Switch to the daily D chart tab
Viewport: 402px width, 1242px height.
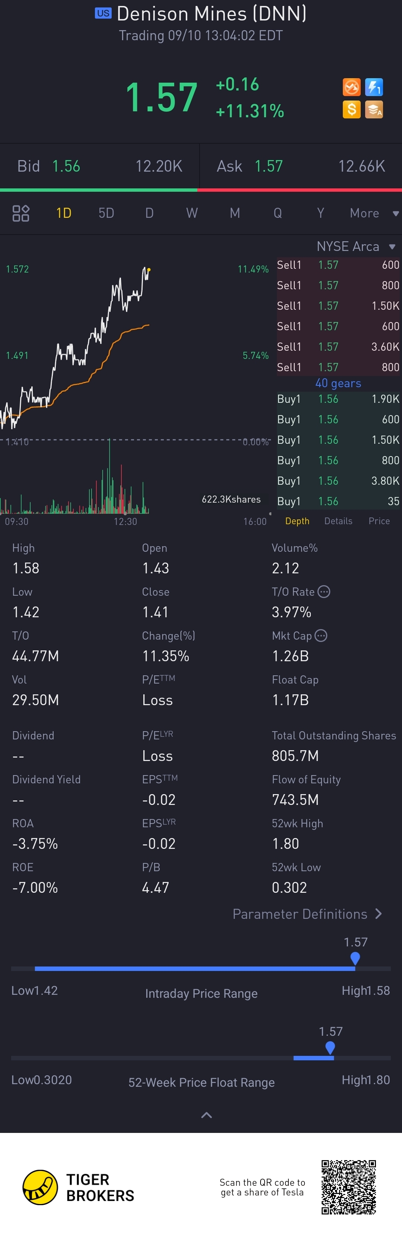(x=149, y=213)
